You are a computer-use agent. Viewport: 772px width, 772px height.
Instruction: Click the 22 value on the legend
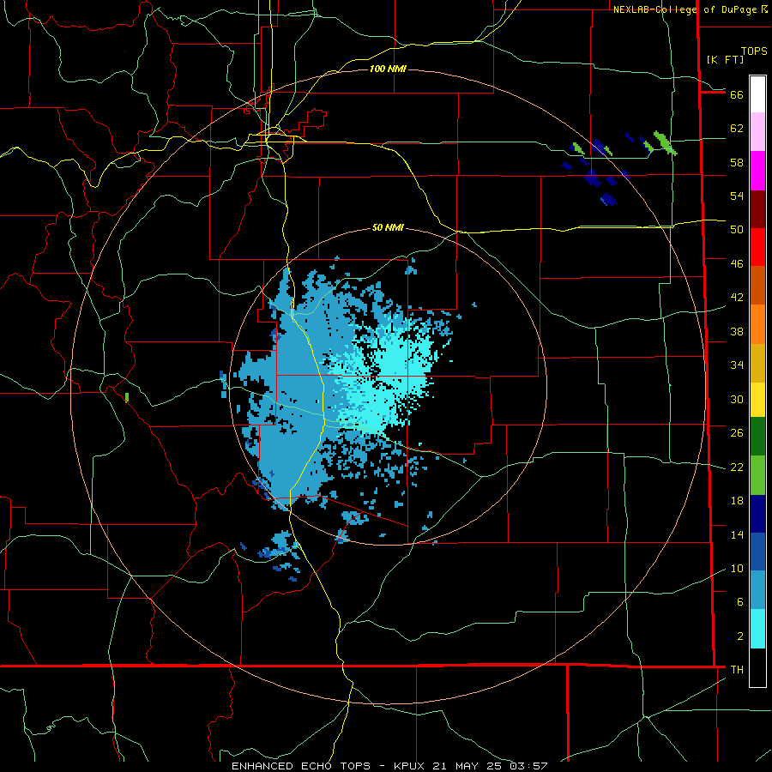(x=737, y=467)
